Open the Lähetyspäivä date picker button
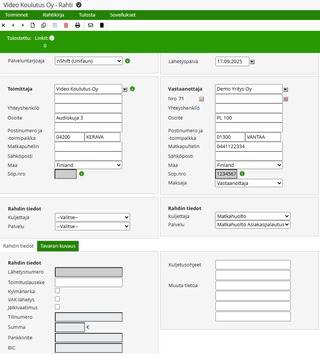 pos(252,62)
